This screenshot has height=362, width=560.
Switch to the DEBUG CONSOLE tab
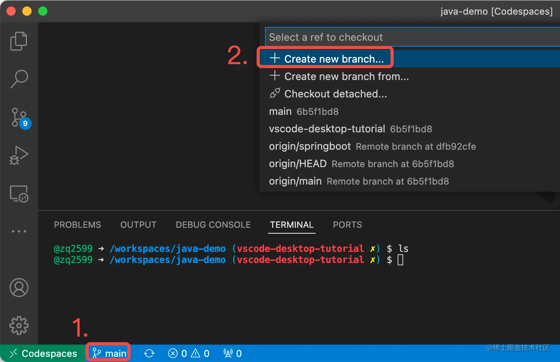point(213,225)
